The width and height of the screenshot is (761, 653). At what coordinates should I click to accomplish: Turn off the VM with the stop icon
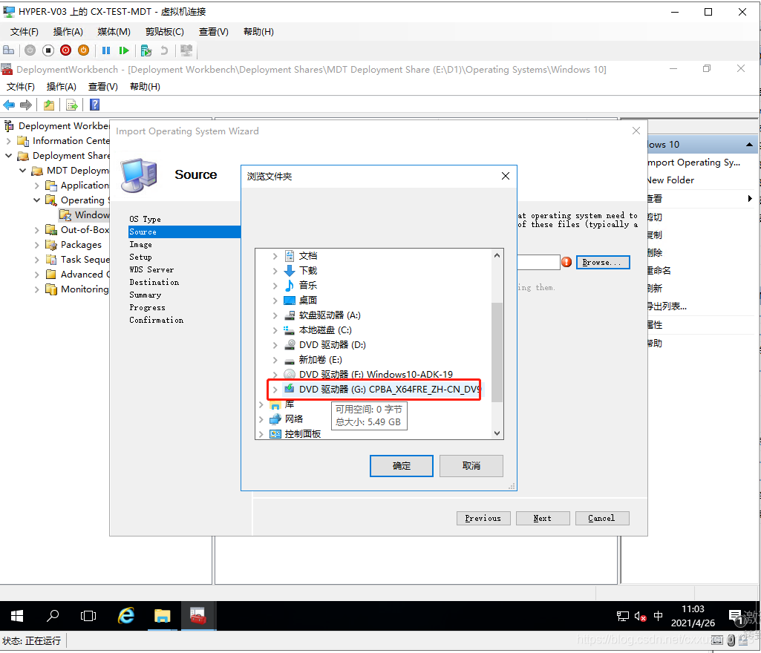click(48, 50)
